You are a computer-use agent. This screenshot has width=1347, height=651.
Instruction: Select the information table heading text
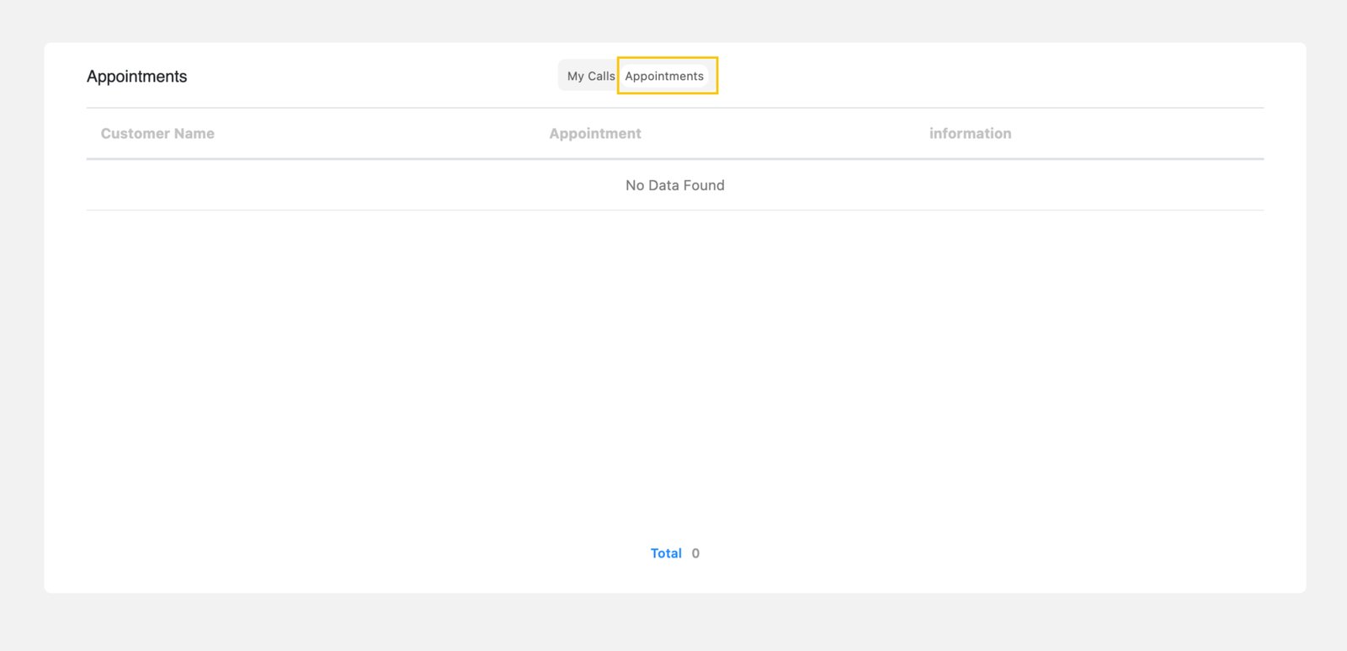click(970, 133)
